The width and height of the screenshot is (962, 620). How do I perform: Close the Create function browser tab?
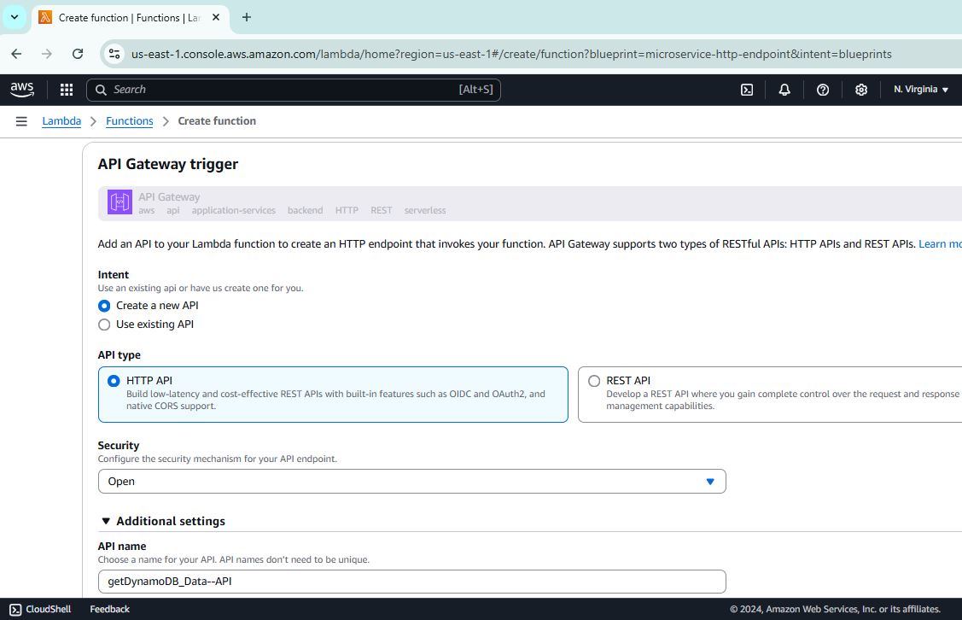[x=216, y=17]
